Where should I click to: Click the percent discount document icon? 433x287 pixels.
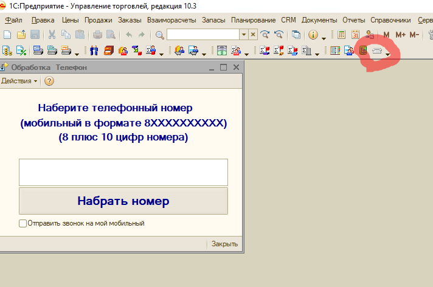[x=21, y=50]
